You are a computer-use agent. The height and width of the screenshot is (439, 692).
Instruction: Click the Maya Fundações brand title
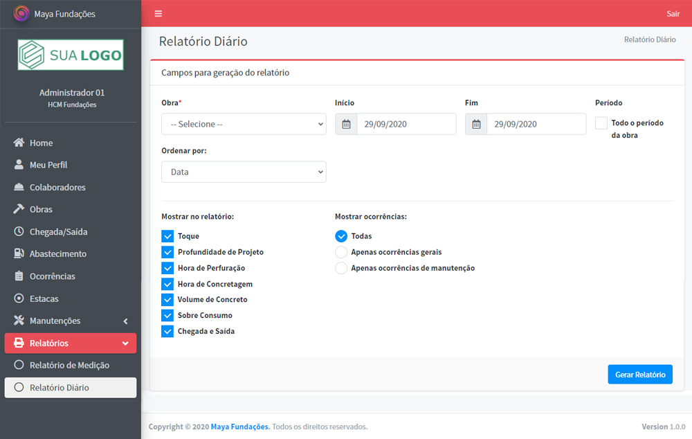(65, 14)
